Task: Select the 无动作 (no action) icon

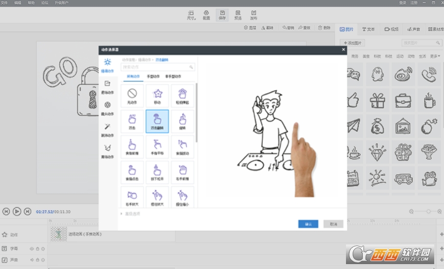Action: pyautogui.click(x=132, y=95)
